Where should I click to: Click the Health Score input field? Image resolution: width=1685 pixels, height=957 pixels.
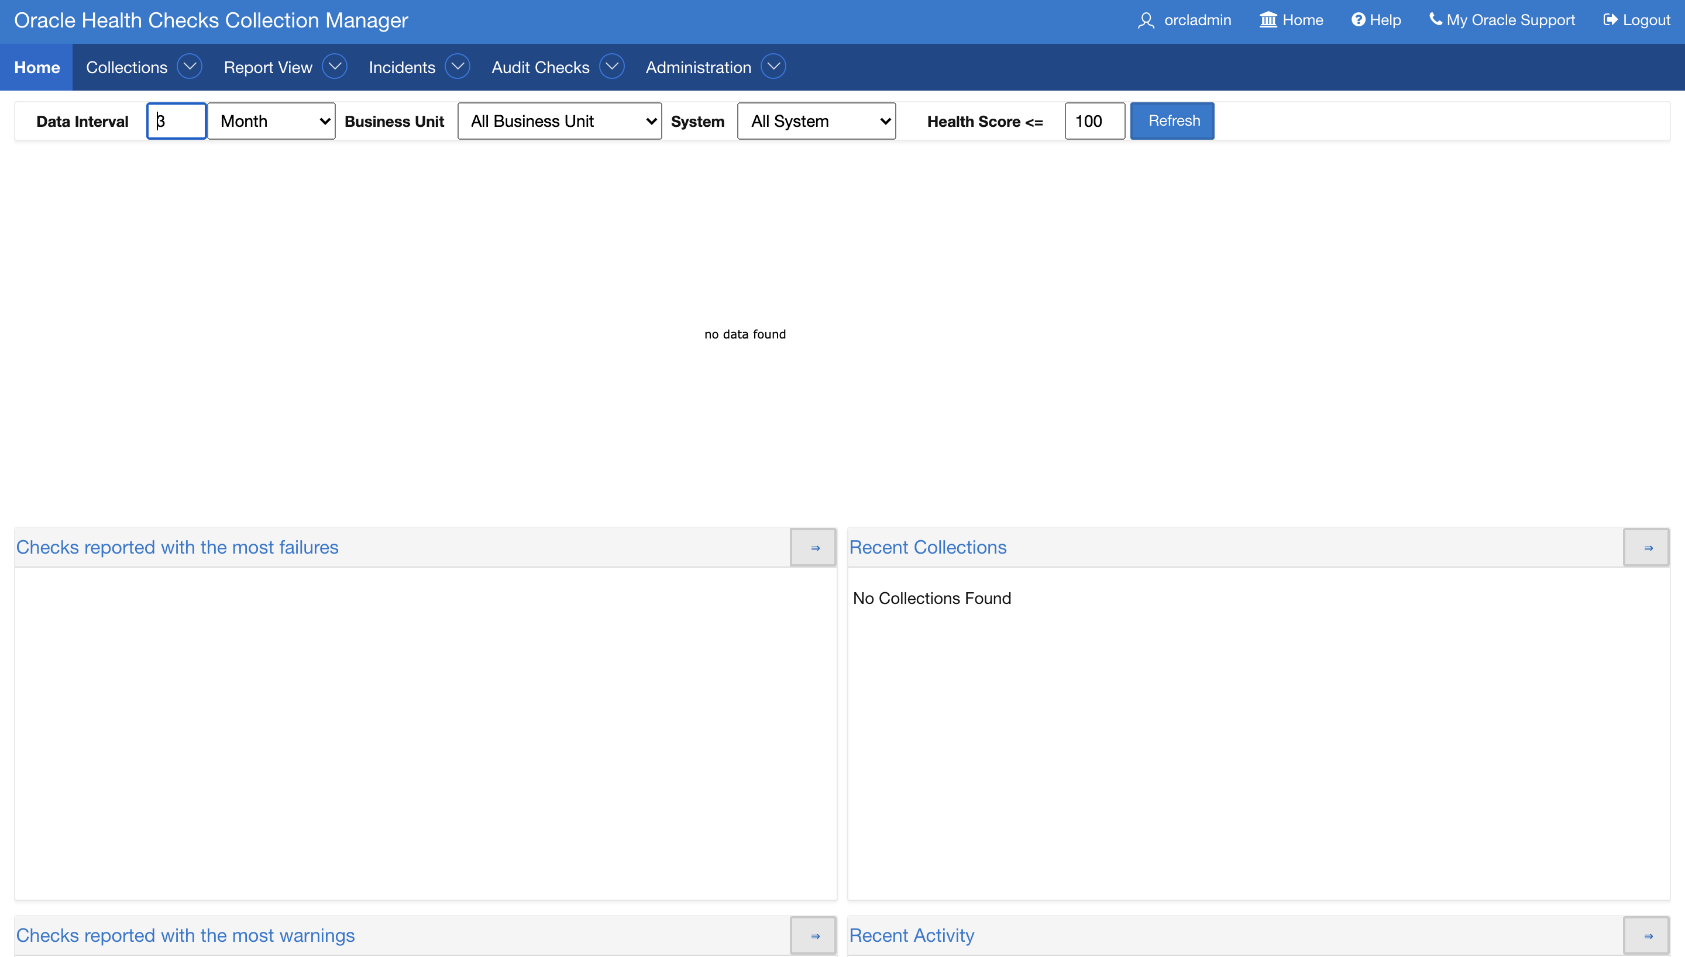1095,121
